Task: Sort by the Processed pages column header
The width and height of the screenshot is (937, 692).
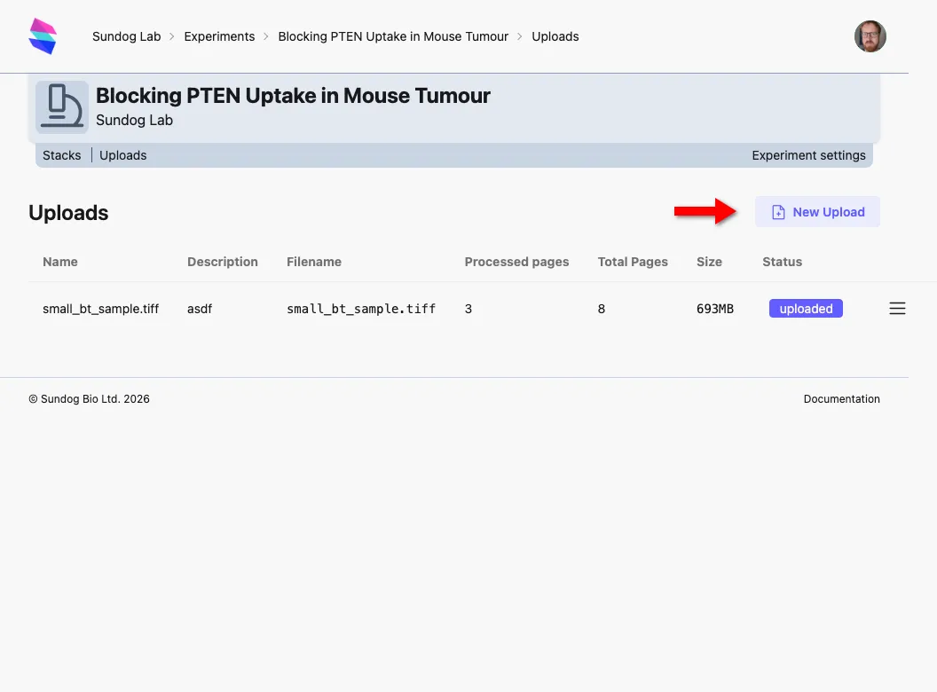Action: point(516,262)
